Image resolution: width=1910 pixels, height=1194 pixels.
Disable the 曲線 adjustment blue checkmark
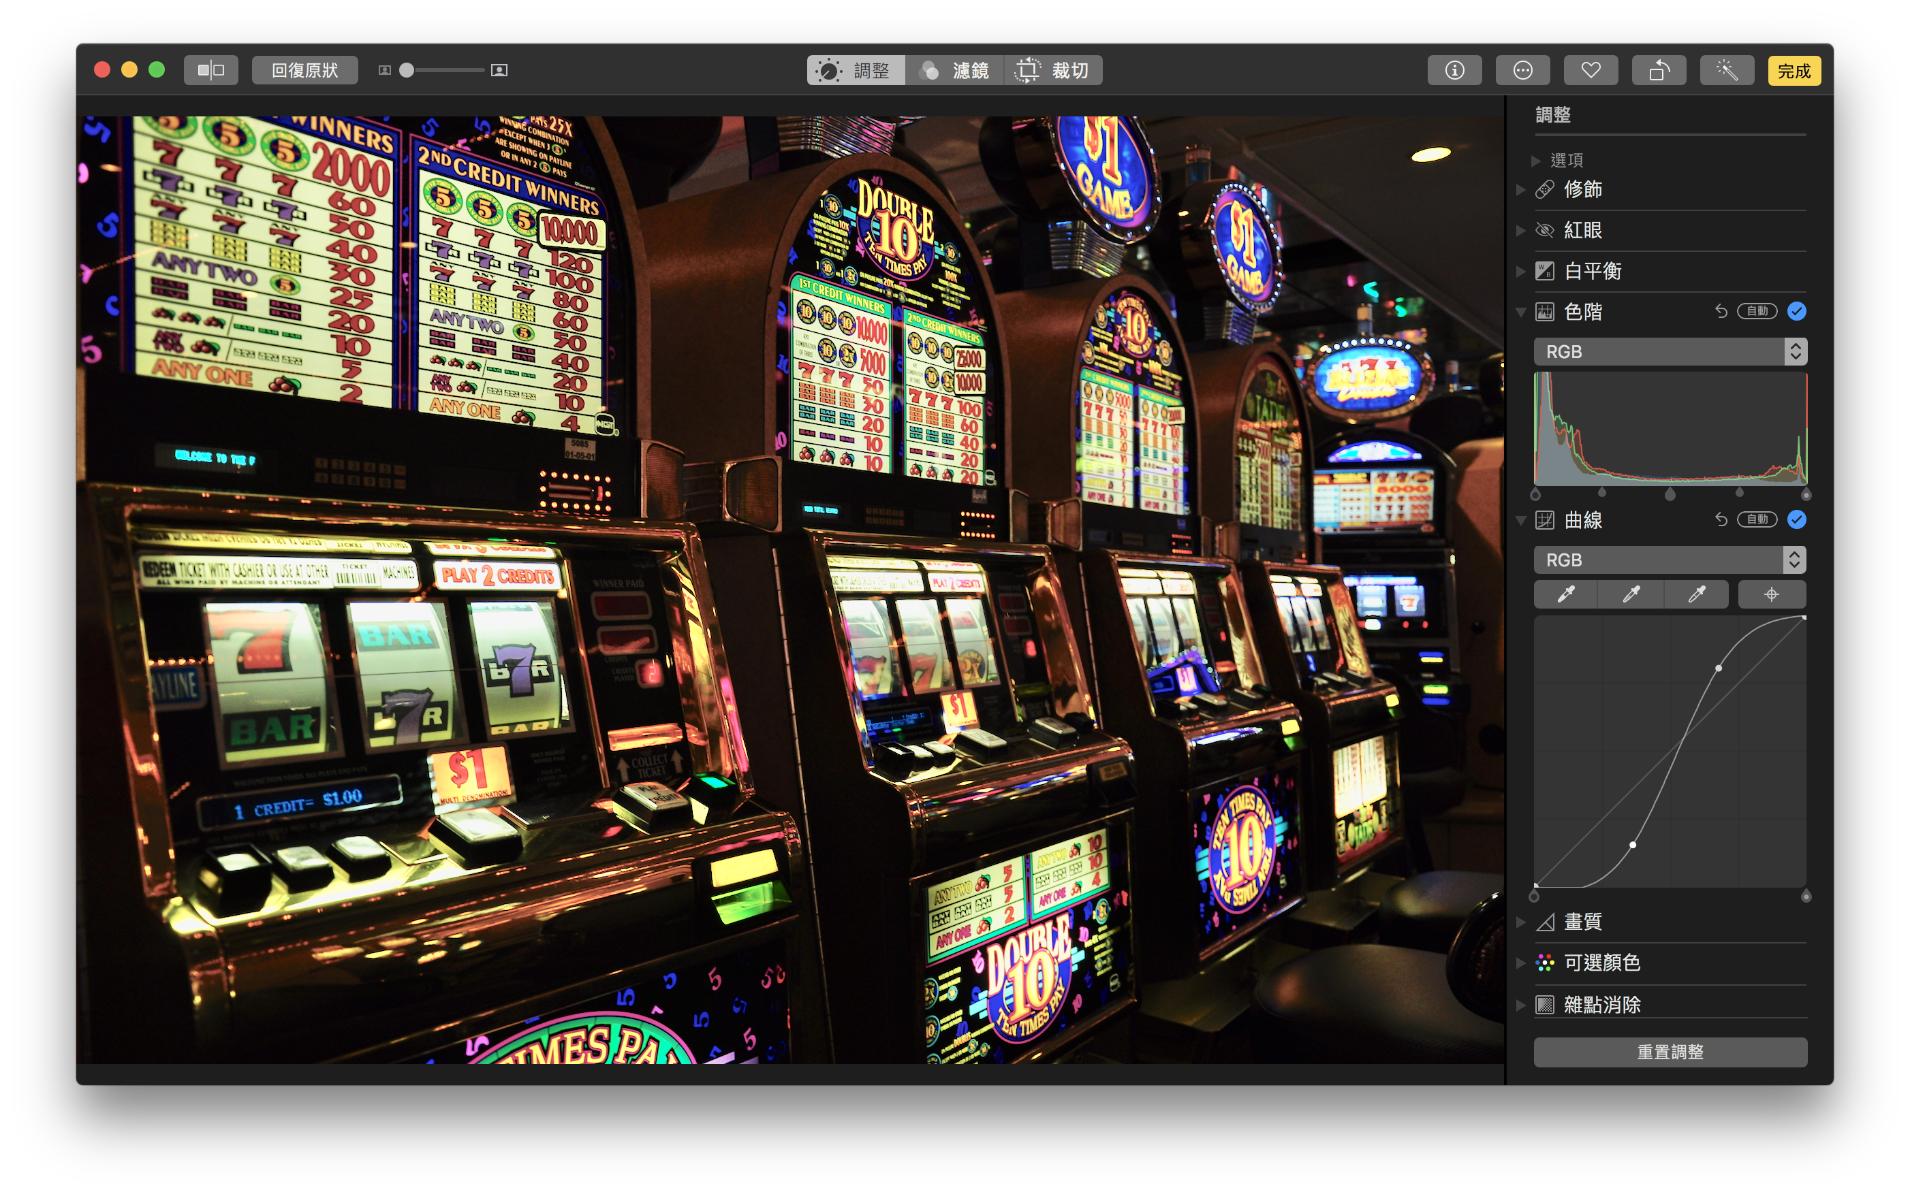click(x=1796, y=519)
